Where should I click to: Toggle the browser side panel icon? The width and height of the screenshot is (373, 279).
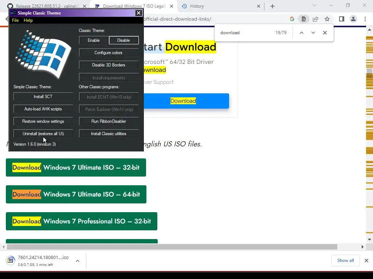pos(342,19)
